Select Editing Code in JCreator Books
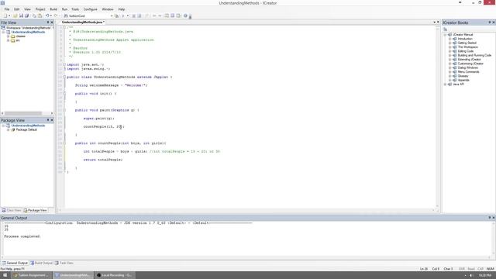The image size is (496, 279). [465, 51]
